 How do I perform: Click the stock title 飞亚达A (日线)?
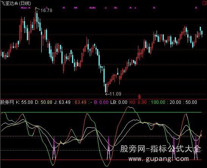click(16, 3)
